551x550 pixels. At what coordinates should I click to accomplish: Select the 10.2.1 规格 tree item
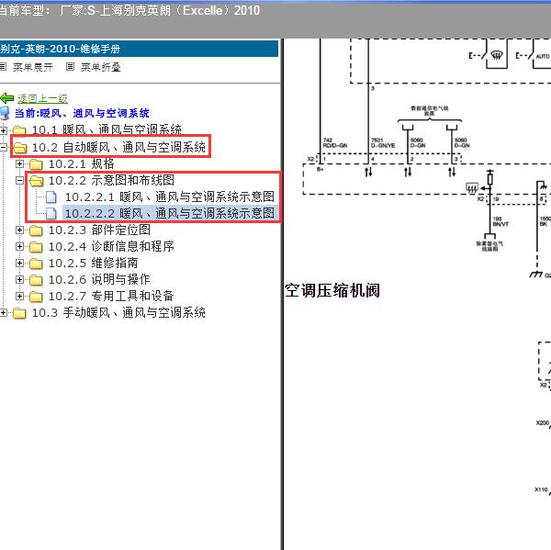81,163
